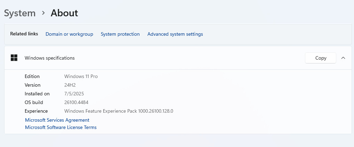Copy the Windows specifications

click(321, 58)
